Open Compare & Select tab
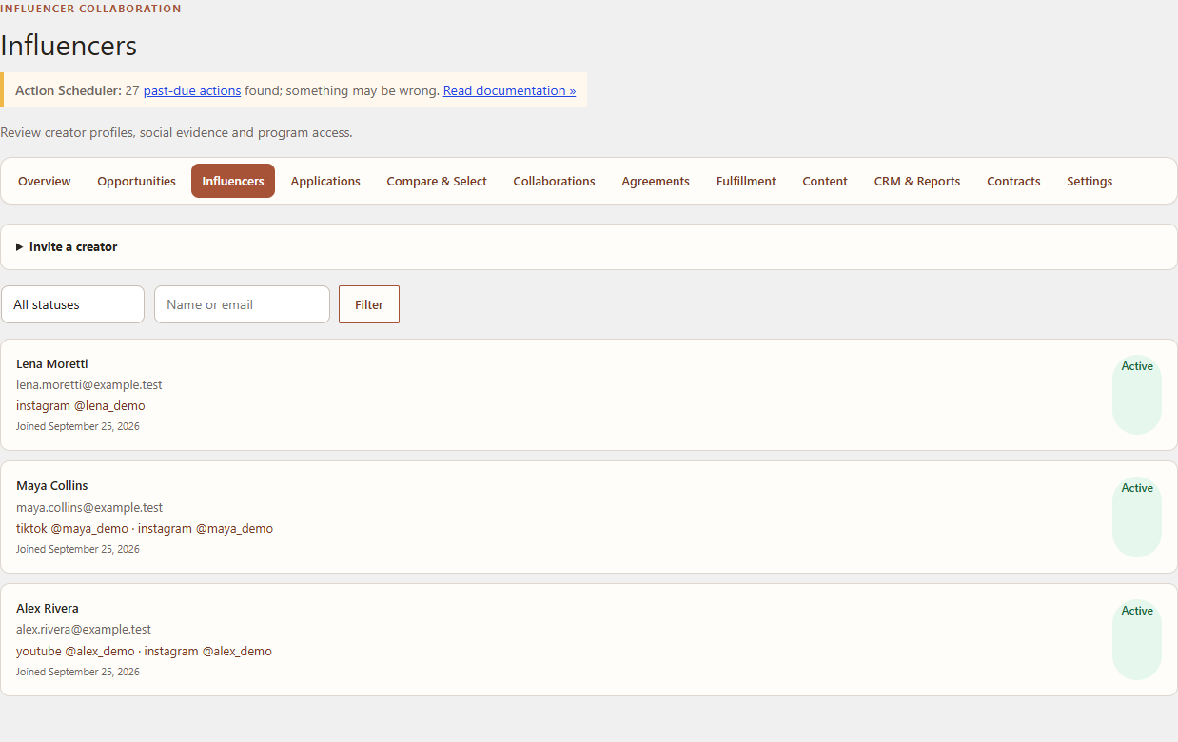1178x742 pixels. tap(437, 181)
